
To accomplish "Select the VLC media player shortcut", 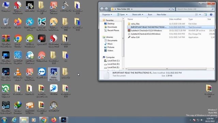I will (18, 74).
